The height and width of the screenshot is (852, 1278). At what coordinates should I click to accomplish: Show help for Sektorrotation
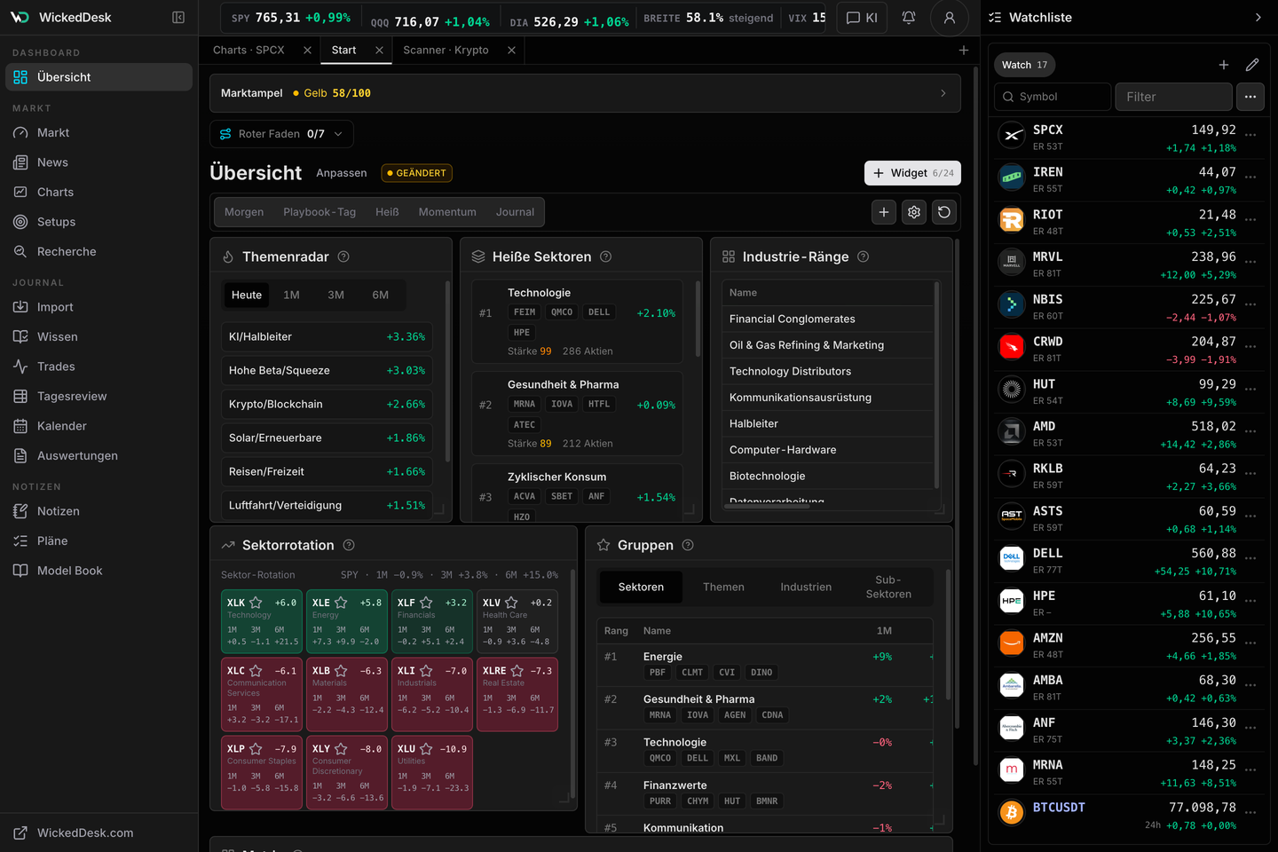pos(349,545)
